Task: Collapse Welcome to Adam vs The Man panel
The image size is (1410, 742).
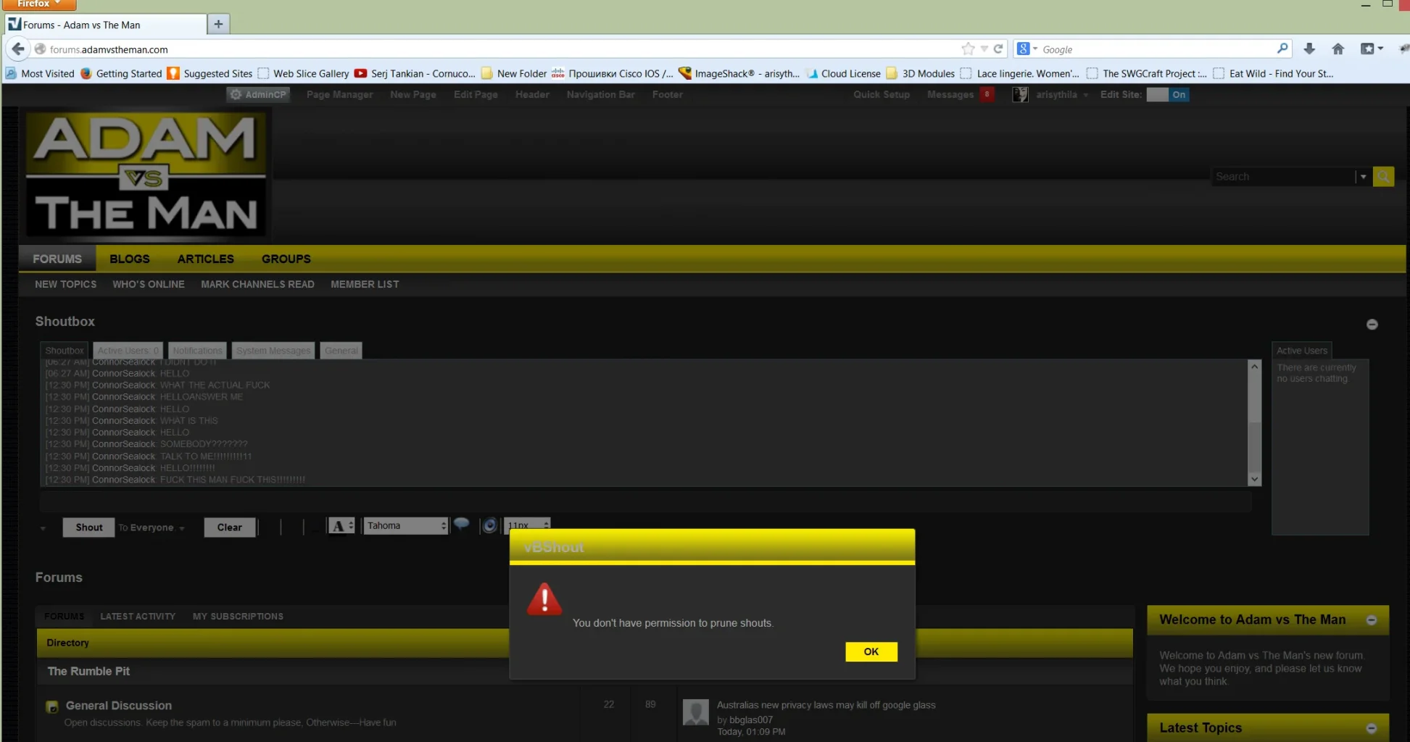Action: [x=1371, y=620]
